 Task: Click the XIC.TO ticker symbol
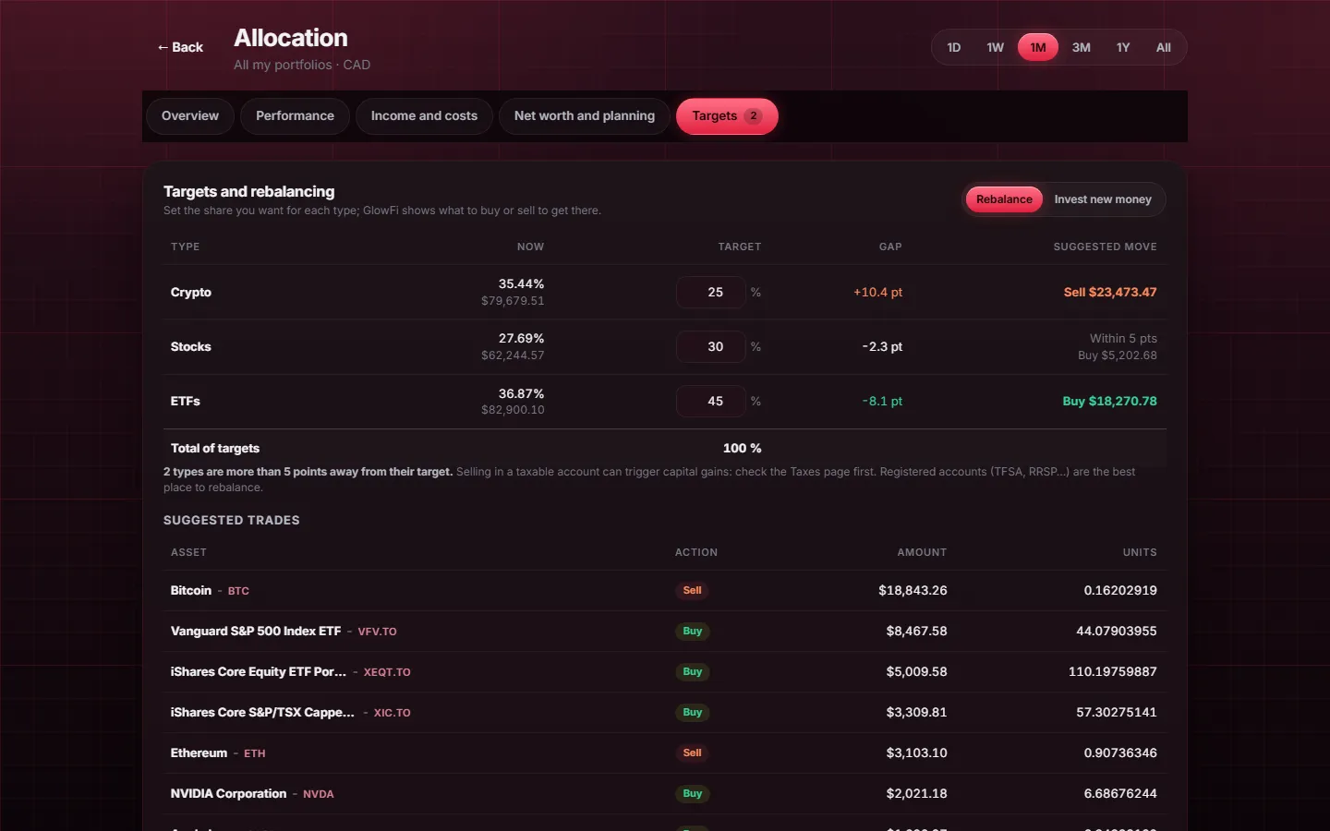click(393, 713)
